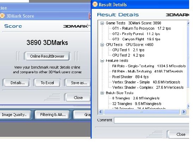Click the vertical scrollbar down arrow
Image resolution: width=193 pixels, height=145 pixels.
pyautogui.click(x=188, y=106)
